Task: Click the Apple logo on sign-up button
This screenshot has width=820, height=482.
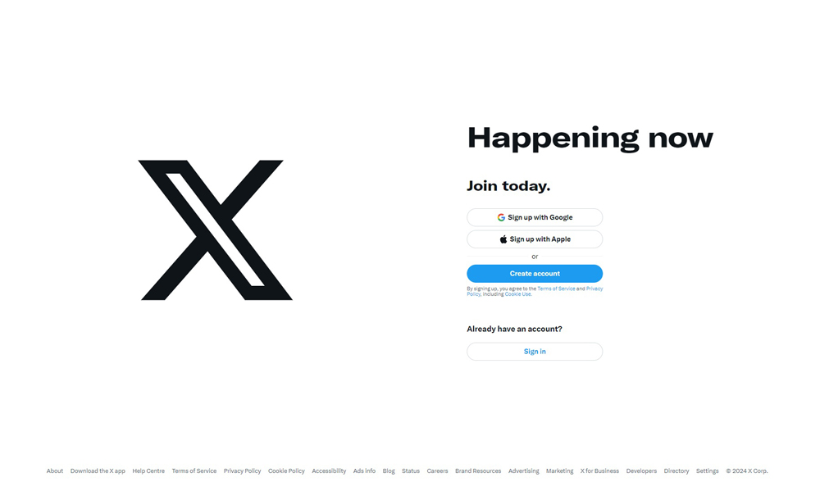Action: 503,239
